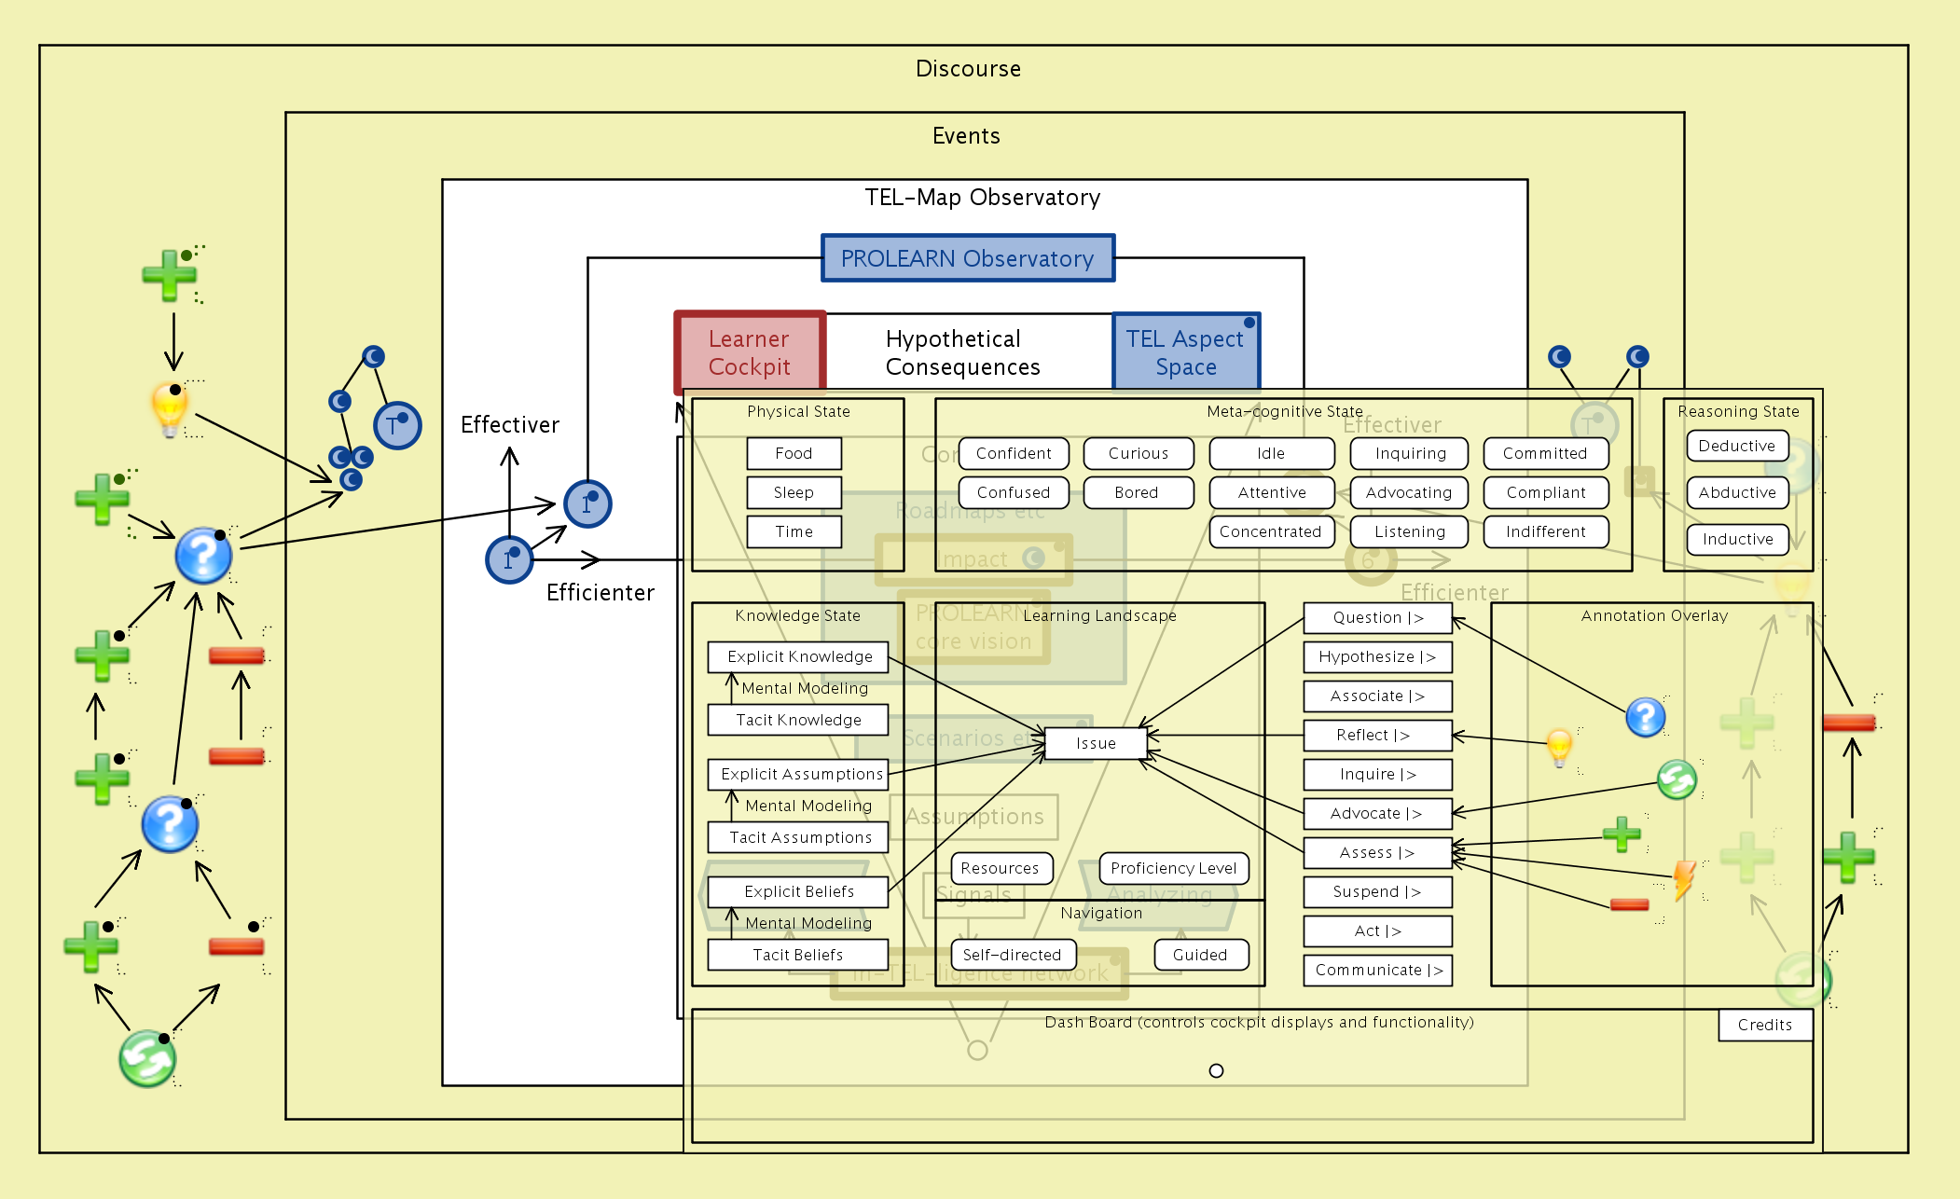
Task: Click the blue question mark in Annotation Overlay
Action: click(1645, 717)
